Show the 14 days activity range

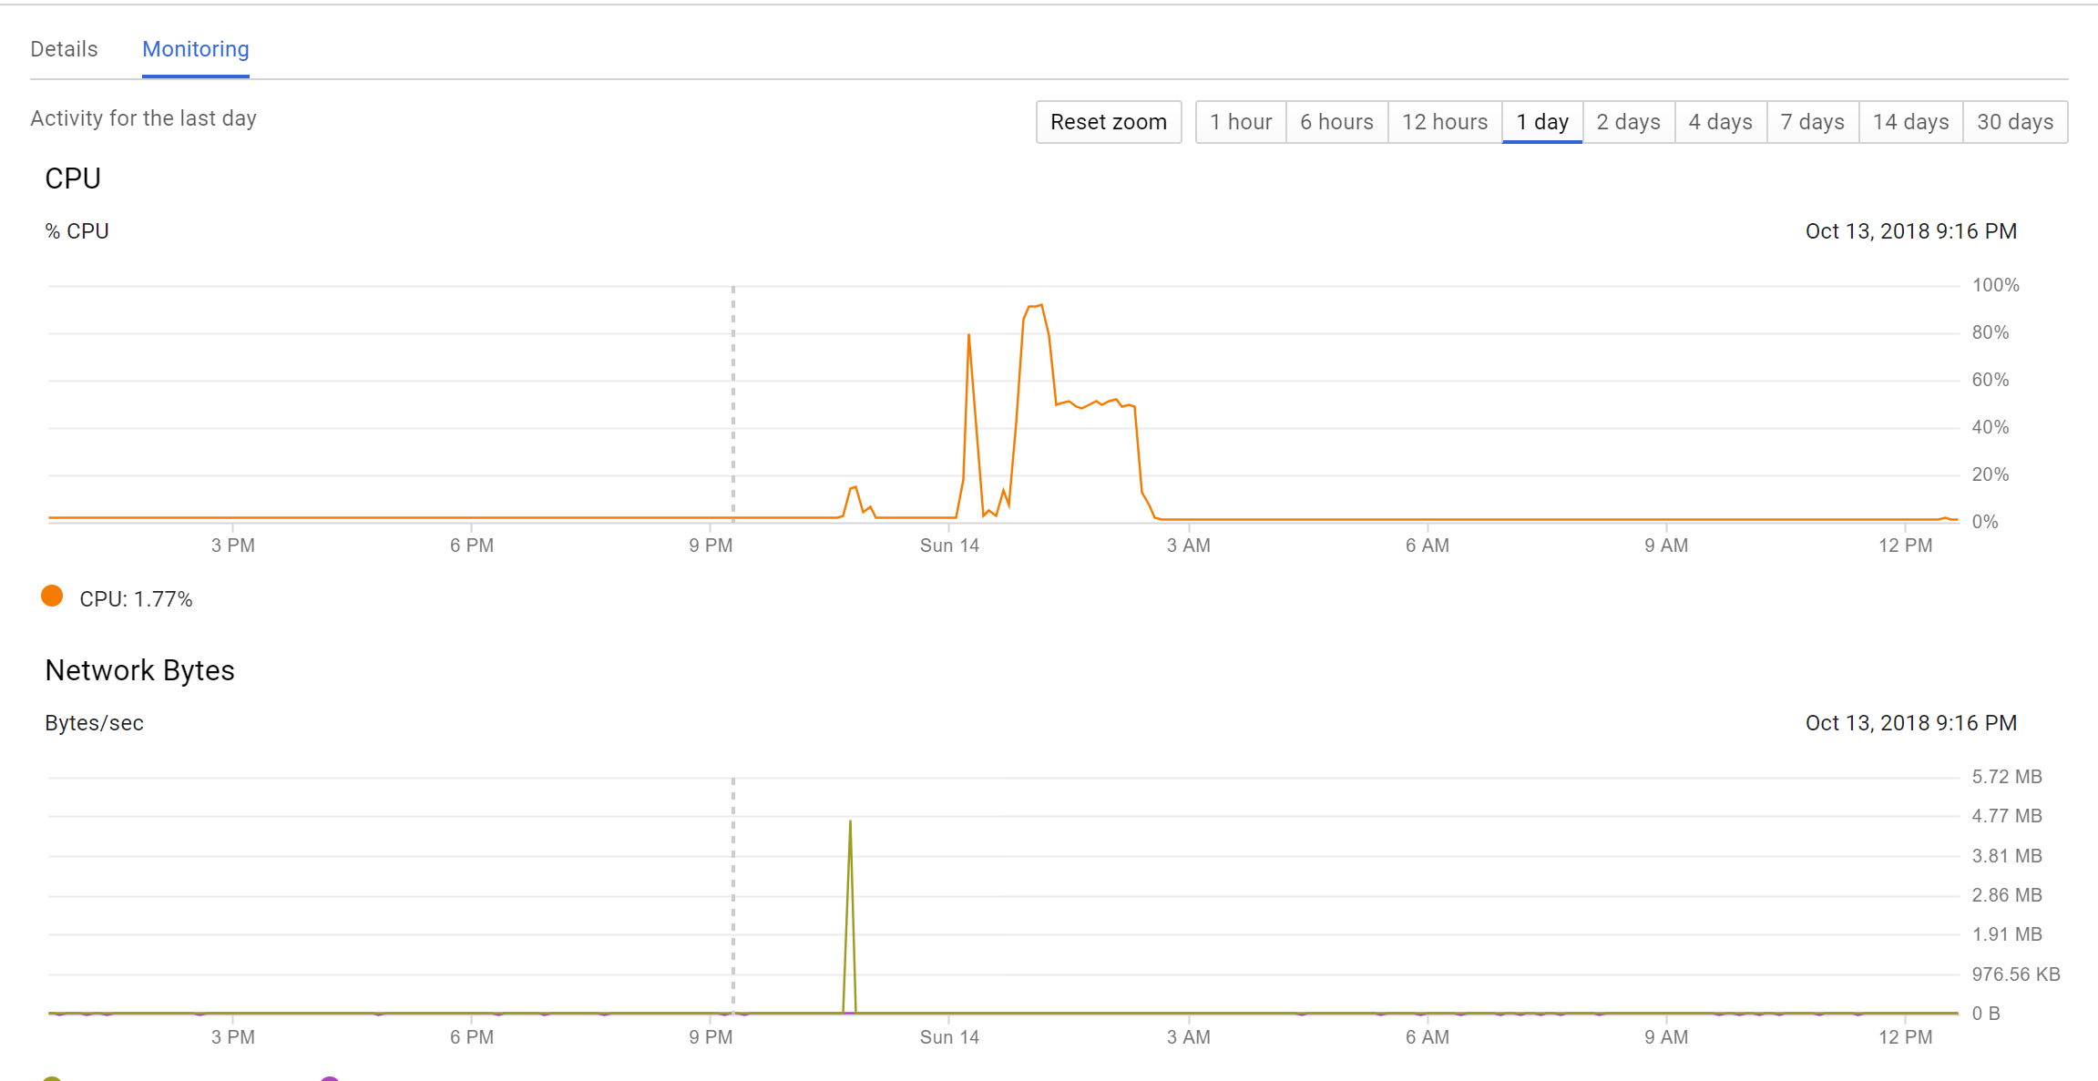(x=1910, y=122)
